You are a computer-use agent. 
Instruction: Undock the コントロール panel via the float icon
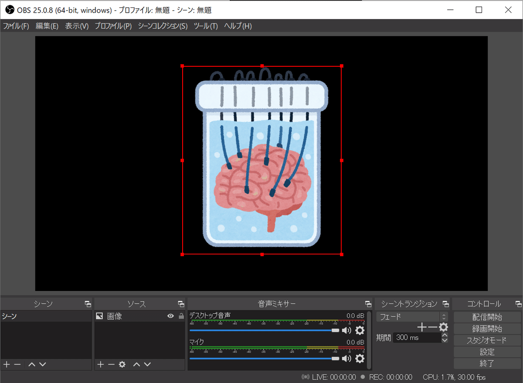[518, 304]
